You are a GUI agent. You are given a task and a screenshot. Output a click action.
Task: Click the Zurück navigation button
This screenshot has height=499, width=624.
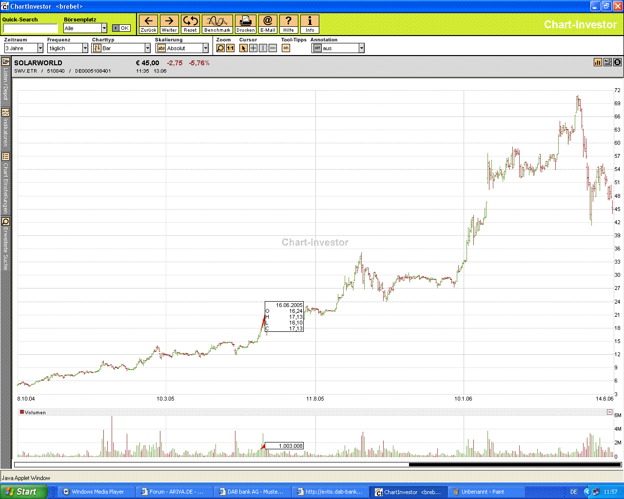click(148, 22)
